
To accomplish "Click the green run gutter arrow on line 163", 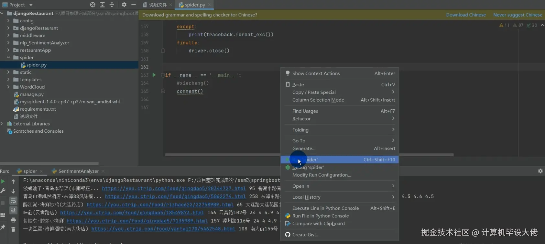I will 154,75.
